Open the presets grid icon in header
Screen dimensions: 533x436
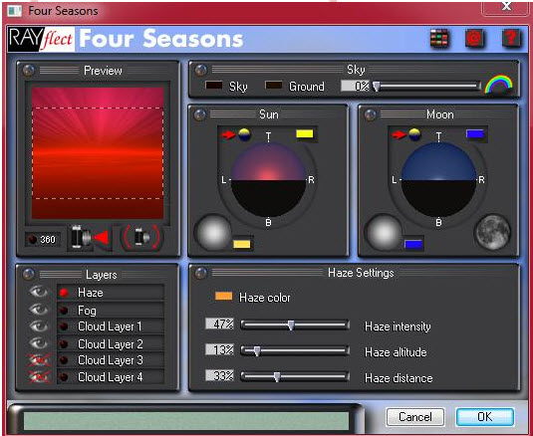439,39
